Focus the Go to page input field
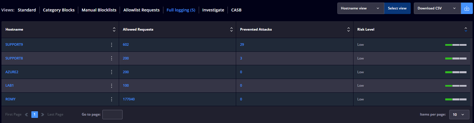Viewport: 474px width, 123px height. [112, 114]
